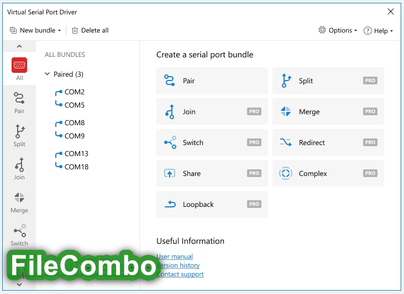This screenshot has height=294, width=404.
Task: Click the Options gear icon
Action: pyautogui.click(x=322, y=30)
